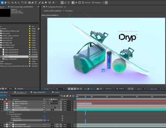Image resolution: width=166 pixels, height=128 pixels.
Task: Take a snapshot with the camera icon
Action: [98, 89]
